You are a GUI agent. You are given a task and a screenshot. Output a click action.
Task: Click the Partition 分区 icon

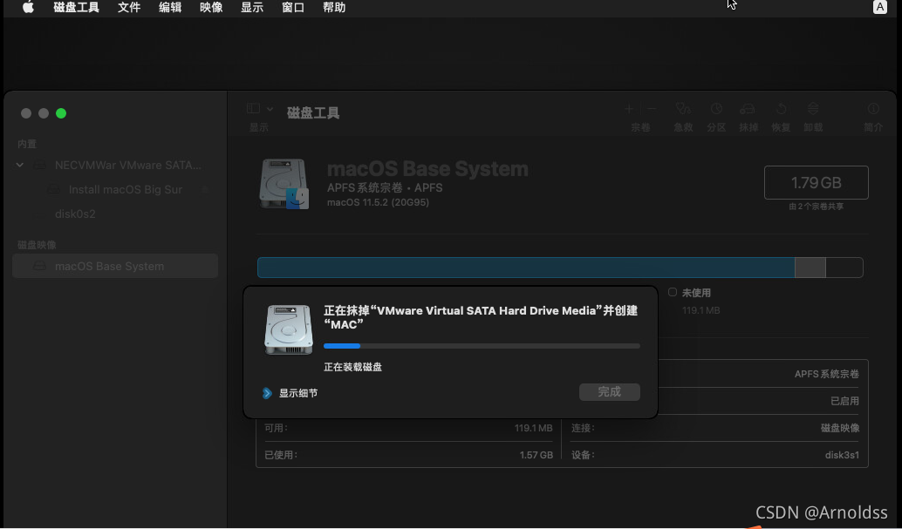[x=716, y=109]
